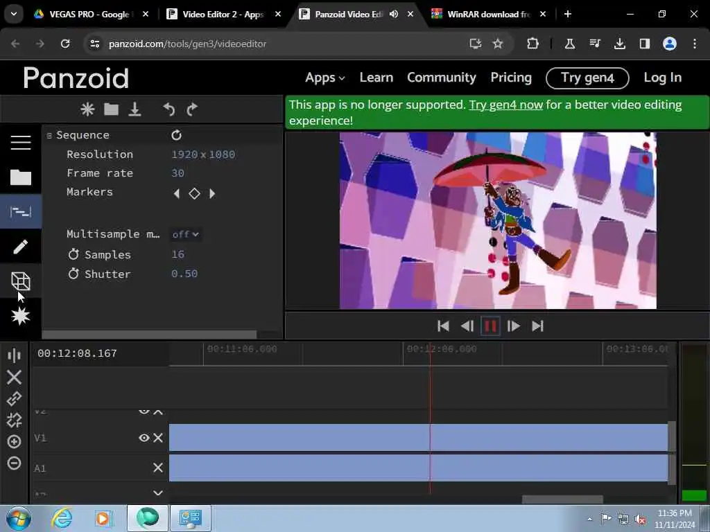This screenshot has width=710, height=532.
Task: Switch to the VEGAS PRO Google tab
Action: [x=91, y=14]
